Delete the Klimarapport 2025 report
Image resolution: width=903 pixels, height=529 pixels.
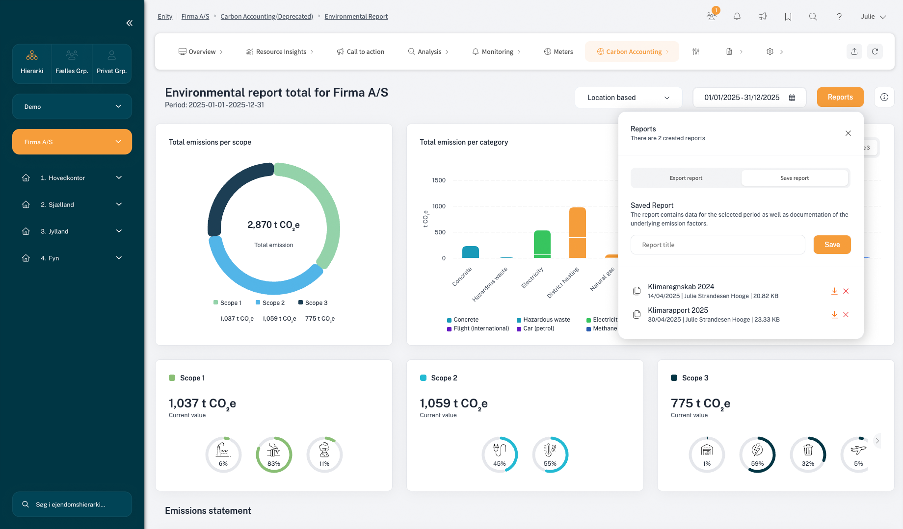[846, 315]
